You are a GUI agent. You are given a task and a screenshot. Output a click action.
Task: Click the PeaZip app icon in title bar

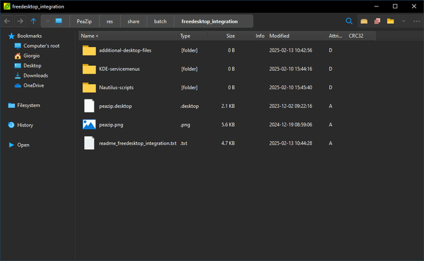[6, 6]
